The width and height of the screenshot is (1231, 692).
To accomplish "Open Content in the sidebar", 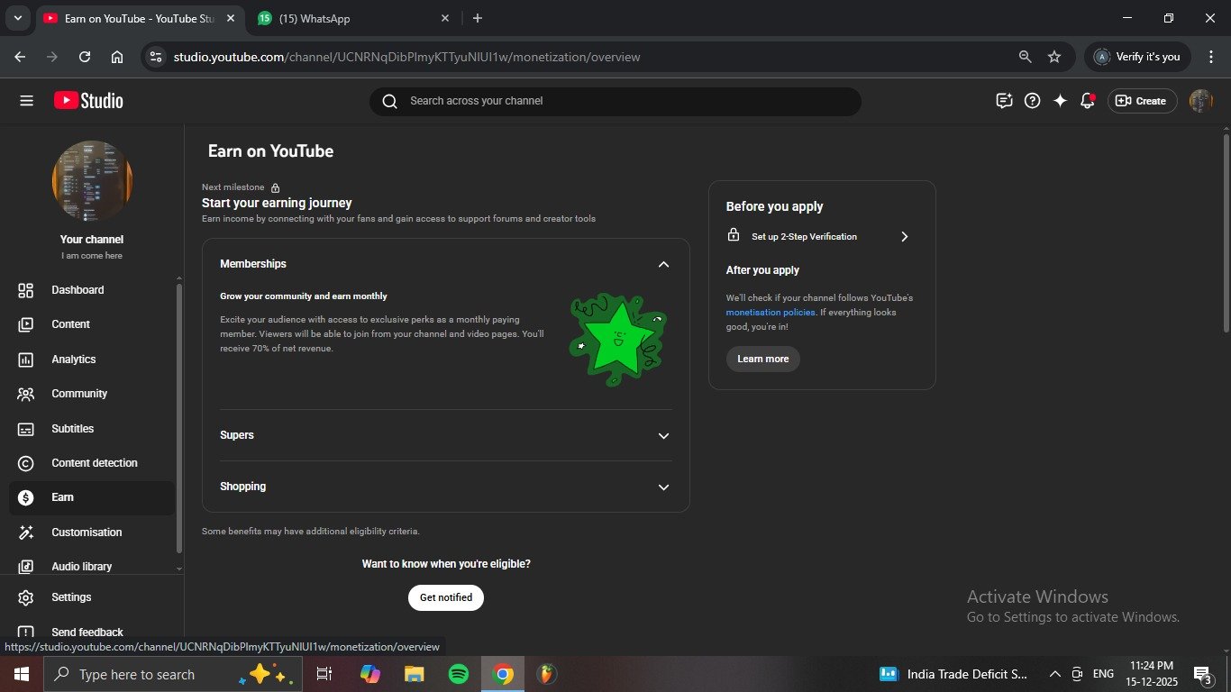I will point(70,324).
